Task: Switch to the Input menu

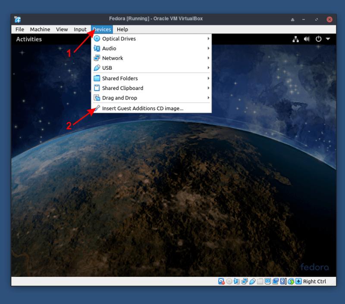Action: pos(80,29)
